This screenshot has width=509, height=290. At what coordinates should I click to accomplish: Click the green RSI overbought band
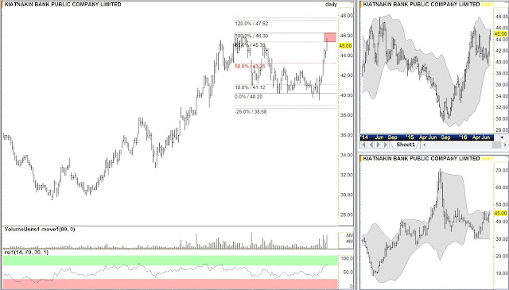170,261
